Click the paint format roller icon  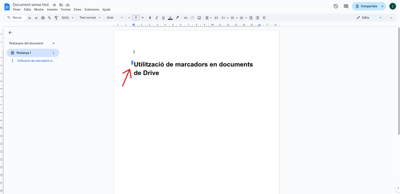[56, 18]
